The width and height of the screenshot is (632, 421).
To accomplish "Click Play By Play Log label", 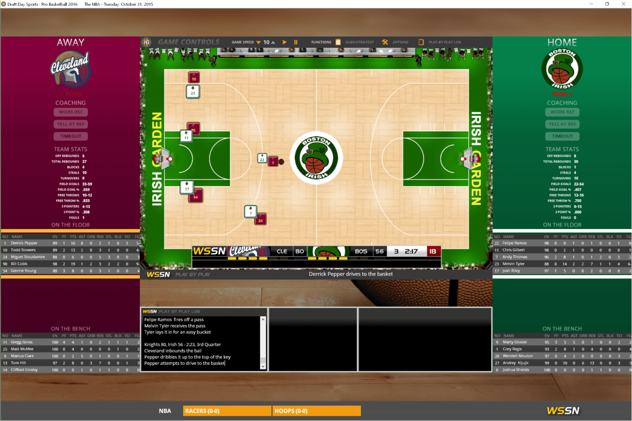I will 445,42.
